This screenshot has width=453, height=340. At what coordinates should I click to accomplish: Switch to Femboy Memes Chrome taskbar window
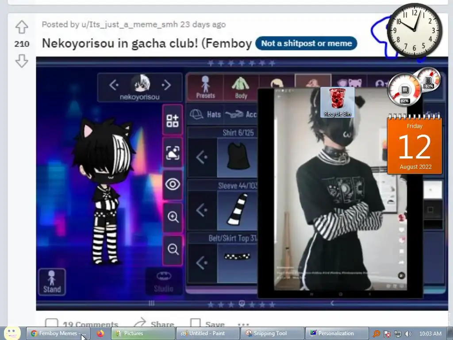pos(58,333)
